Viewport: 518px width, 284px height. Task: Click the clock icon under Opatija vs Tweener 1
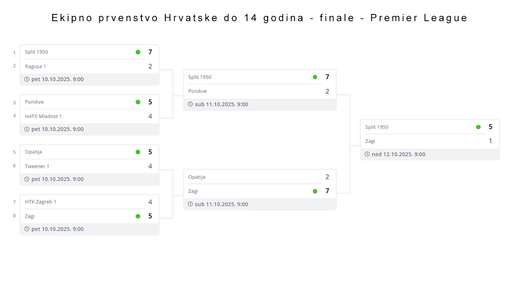click(27, 179)
